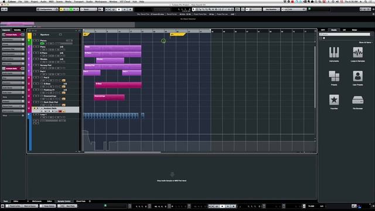The width and height of the screenshot is (375, 211).
Task: Select the B-Bass clip in the timeline
Action: click(x=118, y=85)
